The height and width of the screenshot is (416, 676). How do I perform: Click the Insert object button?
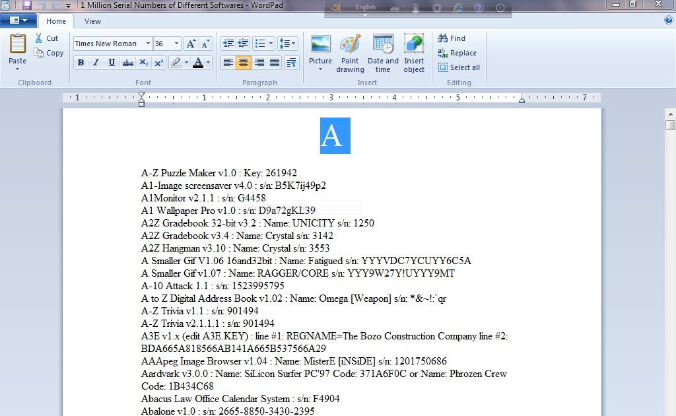414,53
